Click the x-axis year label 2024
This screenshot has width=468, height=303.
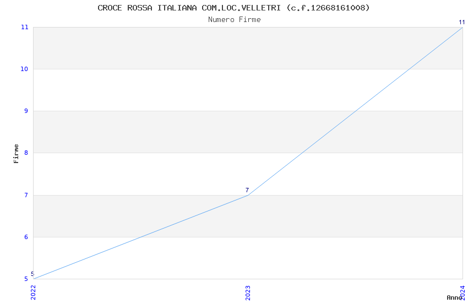(462, 293)
